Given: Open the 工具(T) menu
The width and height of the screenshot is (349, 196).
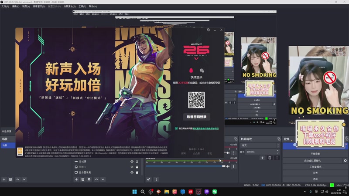Looking at the screenshot, I should click(x=82, y=7).
